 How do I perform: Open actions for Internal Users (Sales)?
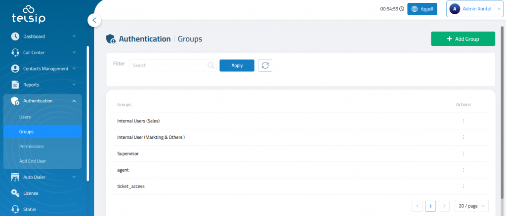(x=464, y=121)
